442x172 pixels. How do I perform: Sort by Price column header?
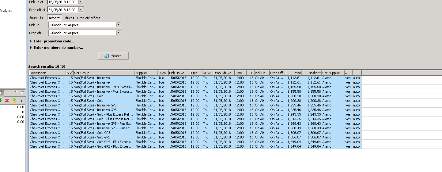[293, 73]
